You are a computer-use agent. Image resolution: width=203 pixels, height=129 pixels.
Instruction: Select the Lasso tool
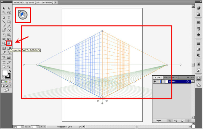(x=9, y=12)
